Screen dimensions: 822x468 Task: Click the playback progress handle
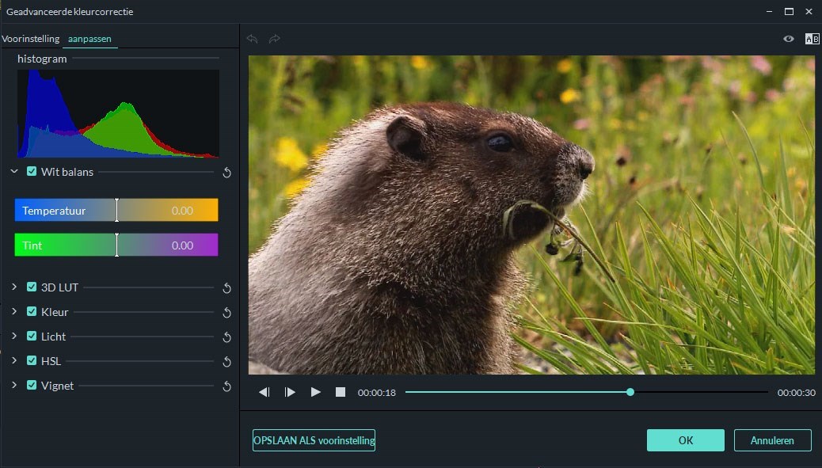click(x=630, y=392)
